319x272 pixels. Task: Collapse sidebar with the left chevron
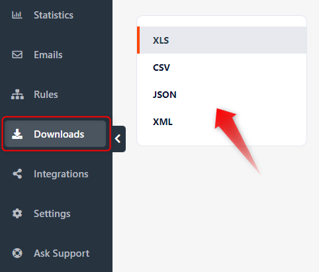click(x=118, y=139)
